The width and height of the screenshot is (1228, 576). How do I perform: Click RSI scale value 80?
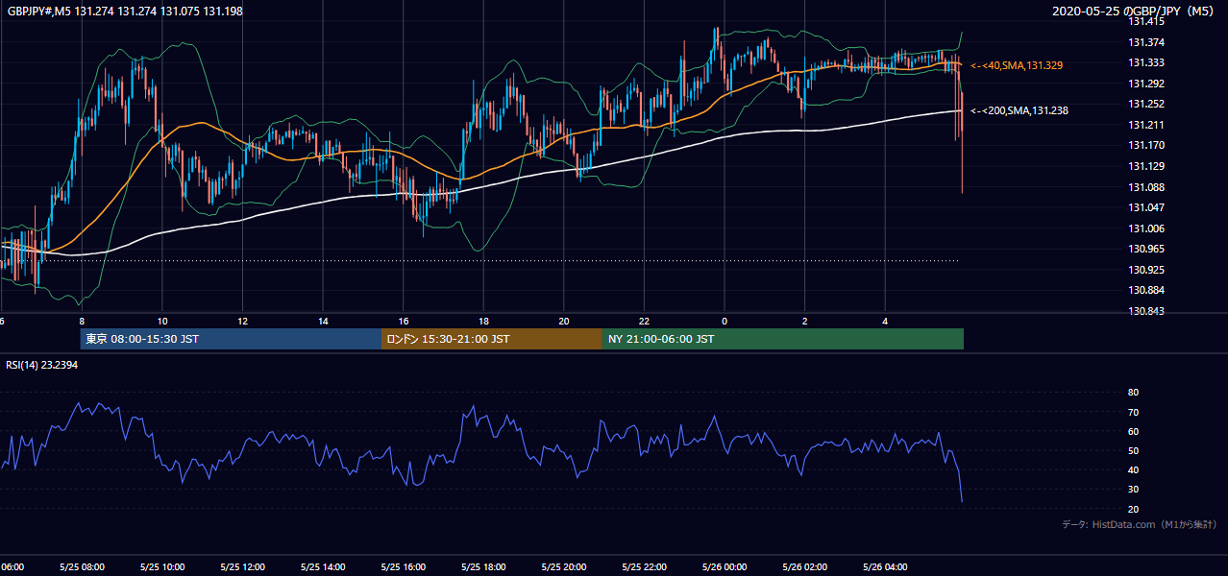coord(1133,393)
